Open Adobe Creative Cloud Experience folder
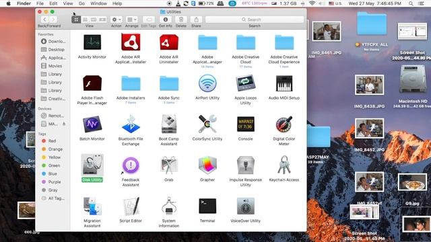This screenshot has width=431, height=242. click(x=284, y=42)
